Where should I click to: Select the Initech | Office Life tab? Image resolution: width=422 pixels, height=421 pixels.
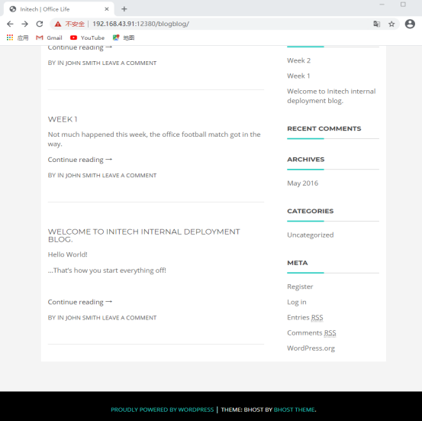coord(59,9)
